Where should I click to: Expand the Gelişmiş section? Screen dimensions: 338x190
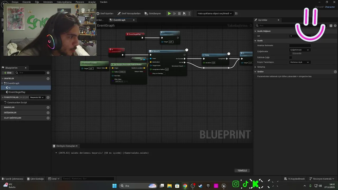click(x=255, y=67)
